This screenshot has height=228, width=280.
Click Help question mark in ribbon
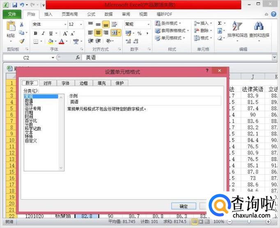click(273, 14)
